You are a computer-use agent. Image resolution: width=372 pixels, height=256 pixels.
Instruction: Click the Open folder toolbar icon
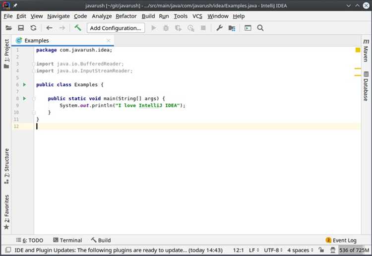point(8,28)
